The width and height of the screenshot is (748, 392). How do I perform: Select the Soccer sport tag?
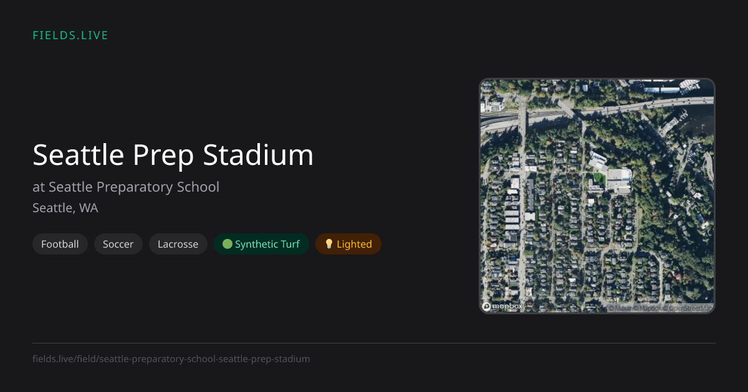point(118,244)
